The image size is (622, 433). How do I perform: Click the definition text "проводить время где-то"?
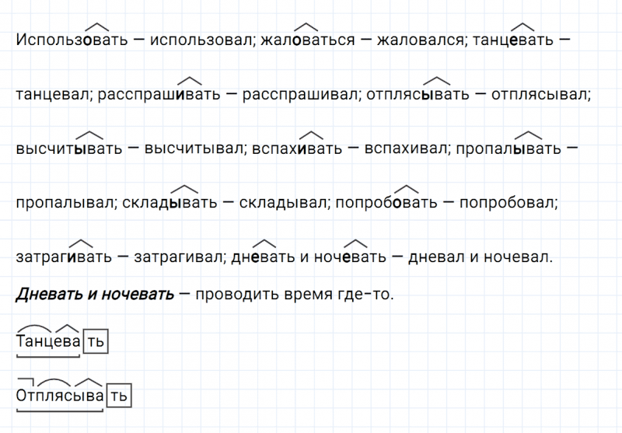point(295,295)
